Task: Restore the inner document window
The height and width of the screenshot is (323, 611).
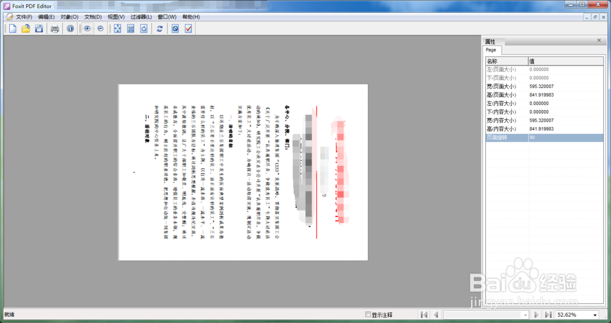Action: coord(595,17)
